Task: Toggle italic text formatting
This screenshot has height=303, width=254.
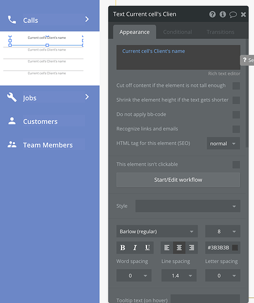Action: click(135, 248)
